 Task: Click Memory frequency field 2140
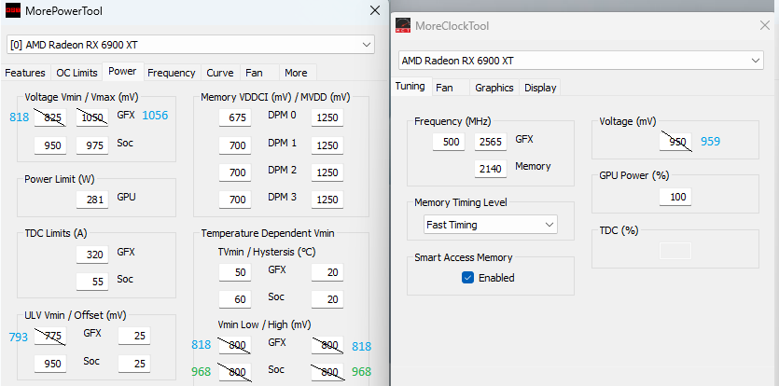(x=491, y=169)
